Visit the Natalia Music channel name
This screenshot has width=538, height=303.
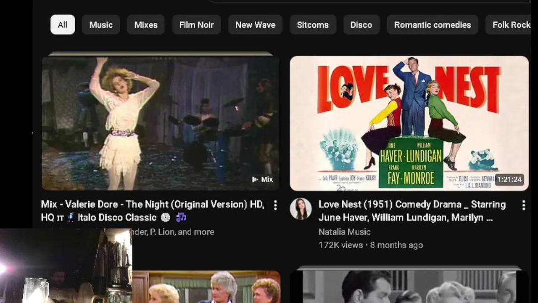point(344,232)
